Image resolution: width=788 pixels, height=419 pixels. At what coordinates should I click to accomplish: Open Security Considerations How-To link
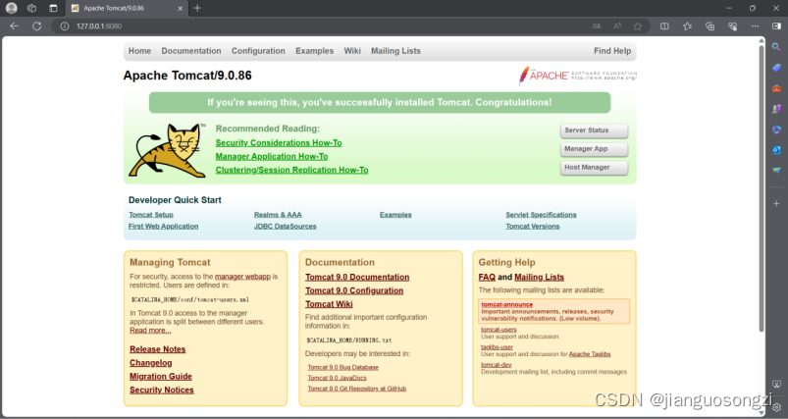279,142
